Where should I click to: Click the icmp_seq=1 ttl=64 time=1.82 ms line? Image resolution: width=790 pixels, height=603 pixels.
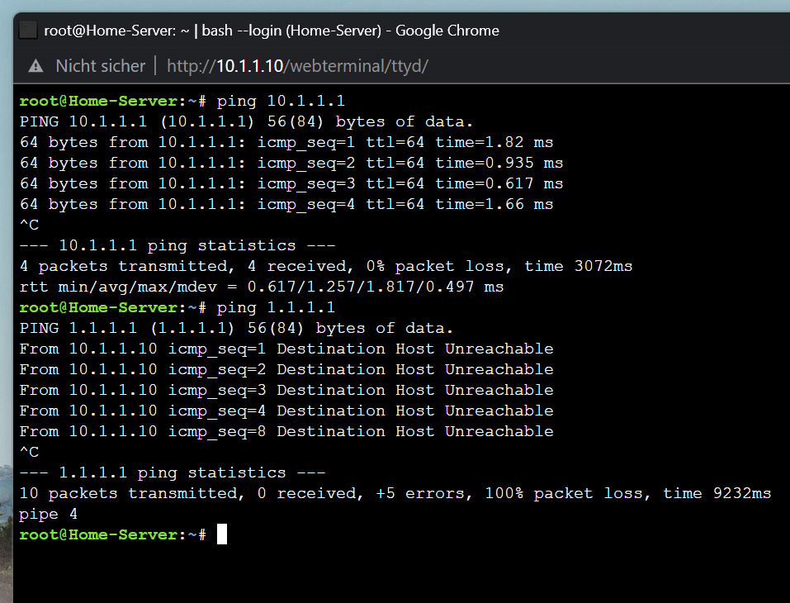tap(286, 142)
